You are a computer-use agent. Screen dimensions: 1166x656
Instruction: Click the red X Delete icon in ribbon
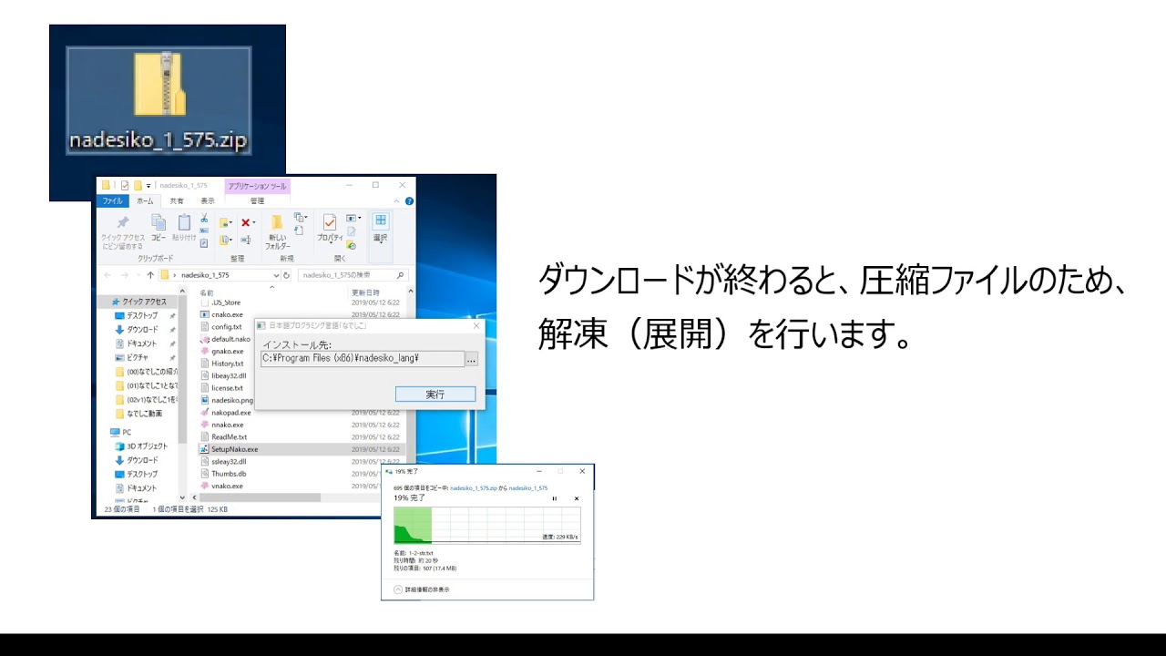coord(247,222)
